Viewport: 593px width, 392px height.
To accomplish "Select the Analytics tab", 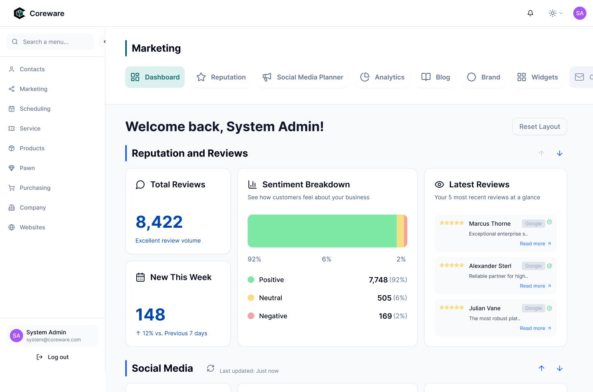I will pyautogui.click(x=382, y=77).
